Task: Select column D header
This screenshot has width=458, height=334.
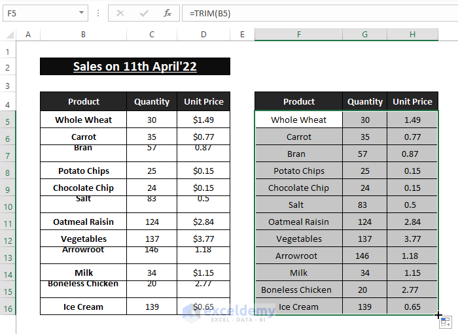Action: coord(203,35)
